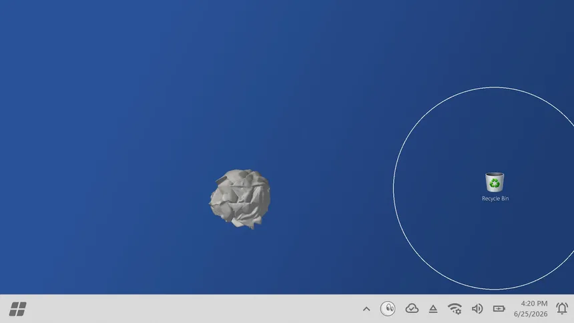Open the 4:20 PM clock
574x323 pixels.
(534, 303)
